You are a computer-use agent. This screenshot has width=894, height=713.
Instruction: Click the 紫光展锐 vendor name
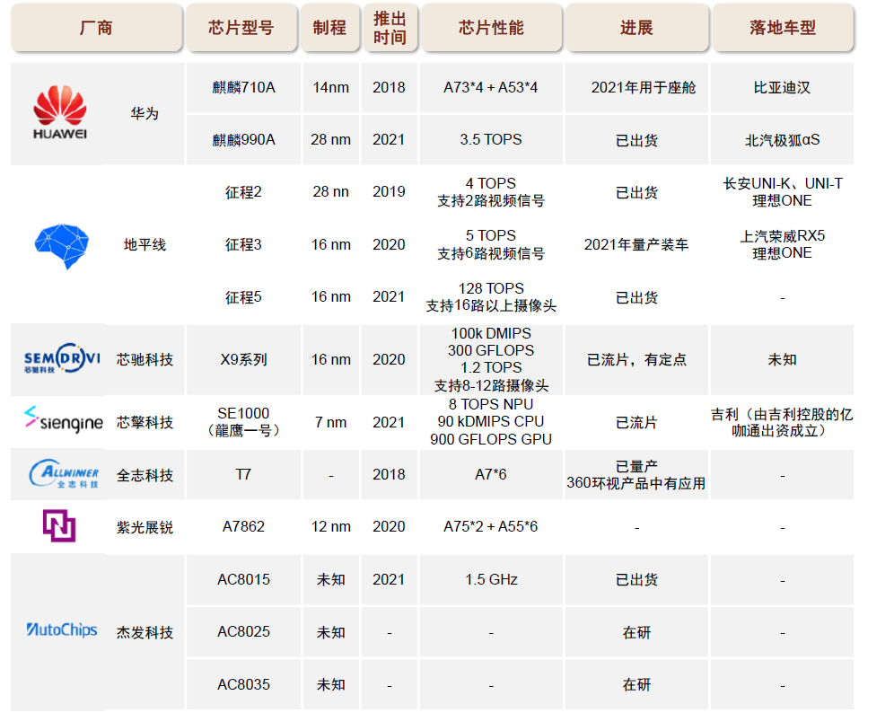(145, 527)
